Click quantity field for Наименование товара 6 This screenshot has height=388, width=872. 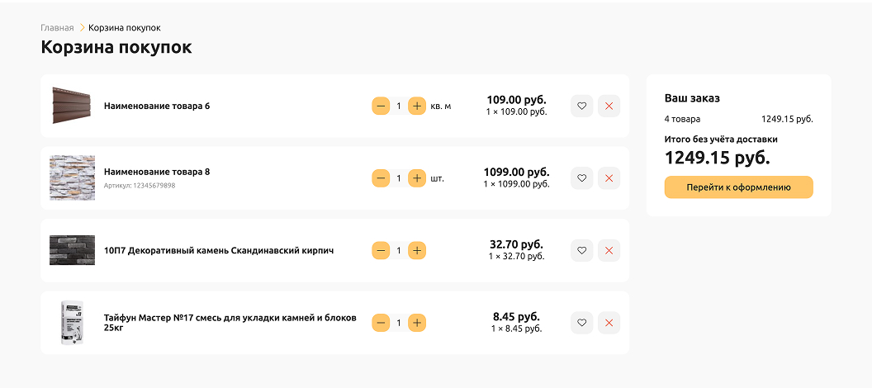399,106
